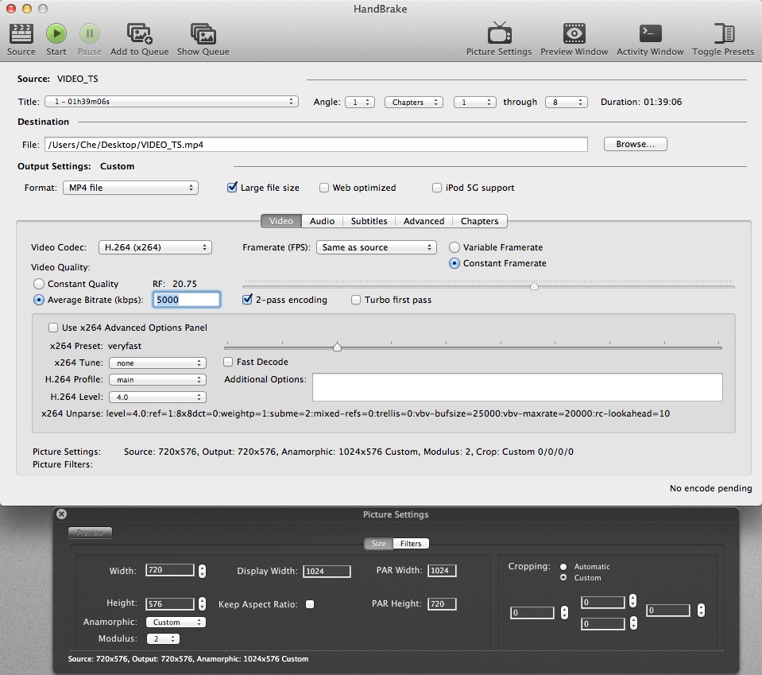Switch to the Subtitles tab
The width and height of the screenshot is (762, 675).
pyautogui.click(x=369, y=221)
